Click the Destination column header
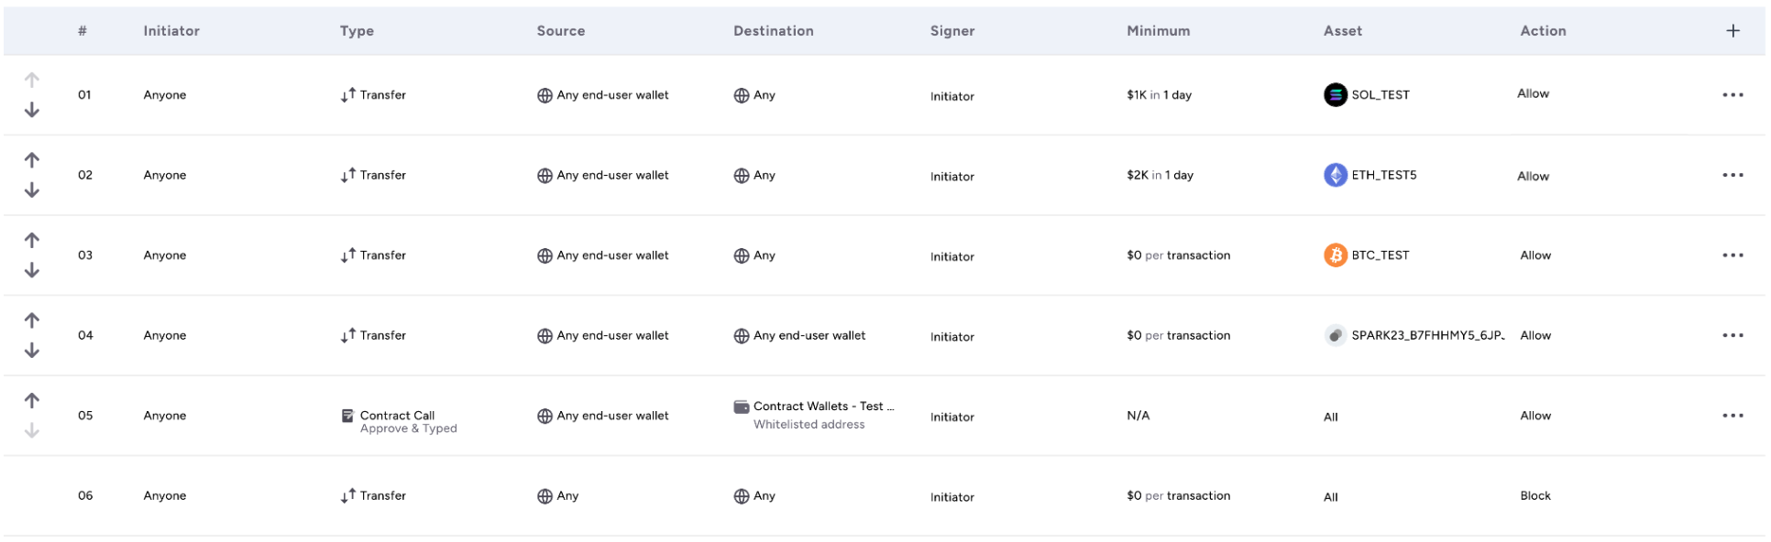The height and width of the screenshot is (542, 1771). click(774, 31)
